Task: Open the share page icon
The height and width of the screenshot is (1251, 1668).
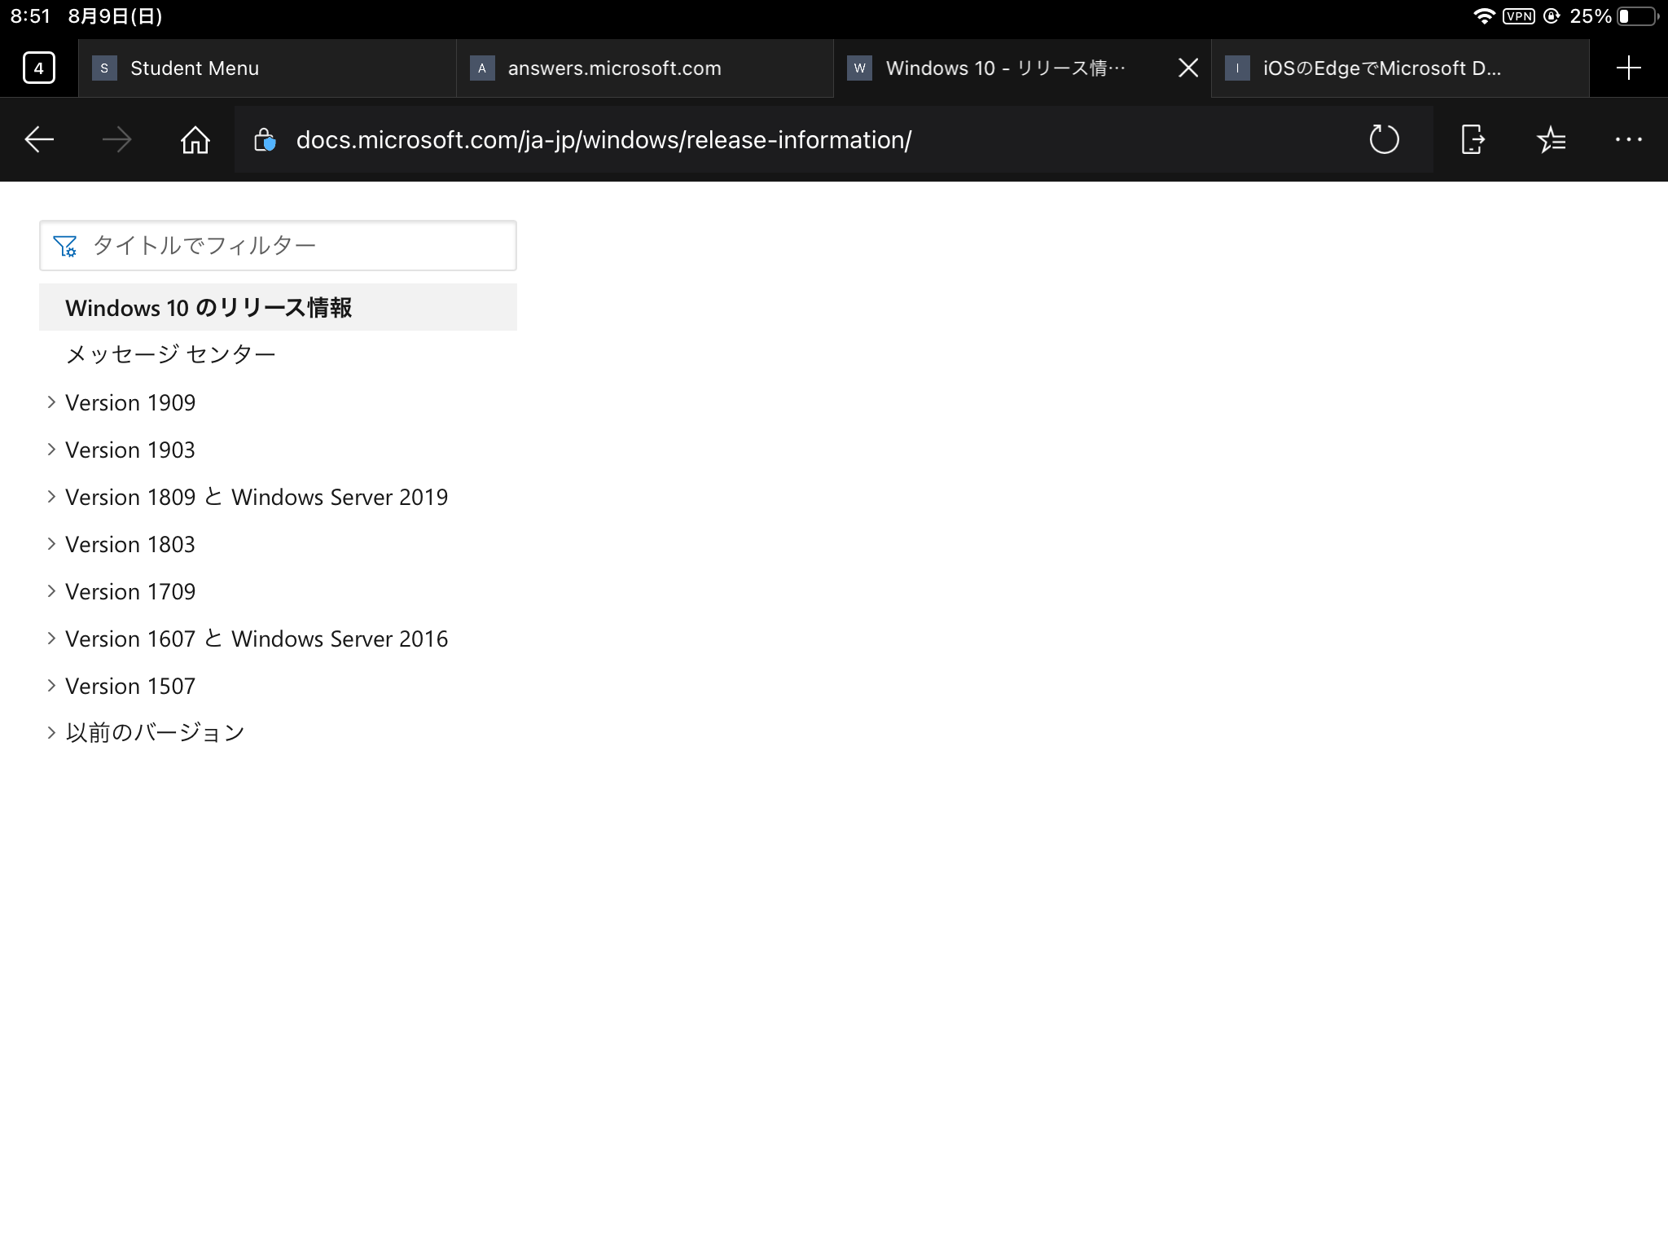Action: point(1472,140)
